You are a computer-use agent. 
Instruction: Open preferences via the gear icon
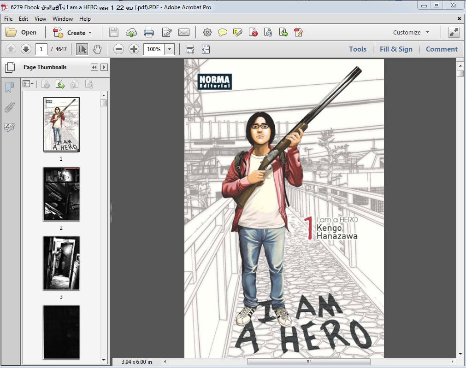pos(207,32)
